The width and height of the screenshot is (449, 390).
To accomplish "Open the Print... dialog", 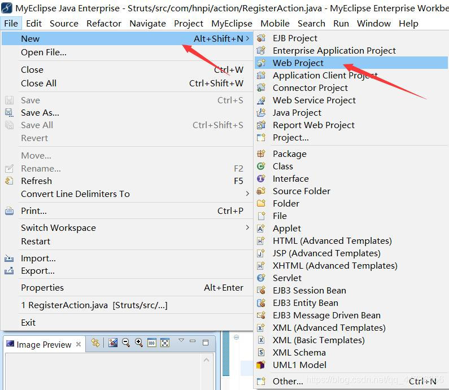I will click(128, 211).
